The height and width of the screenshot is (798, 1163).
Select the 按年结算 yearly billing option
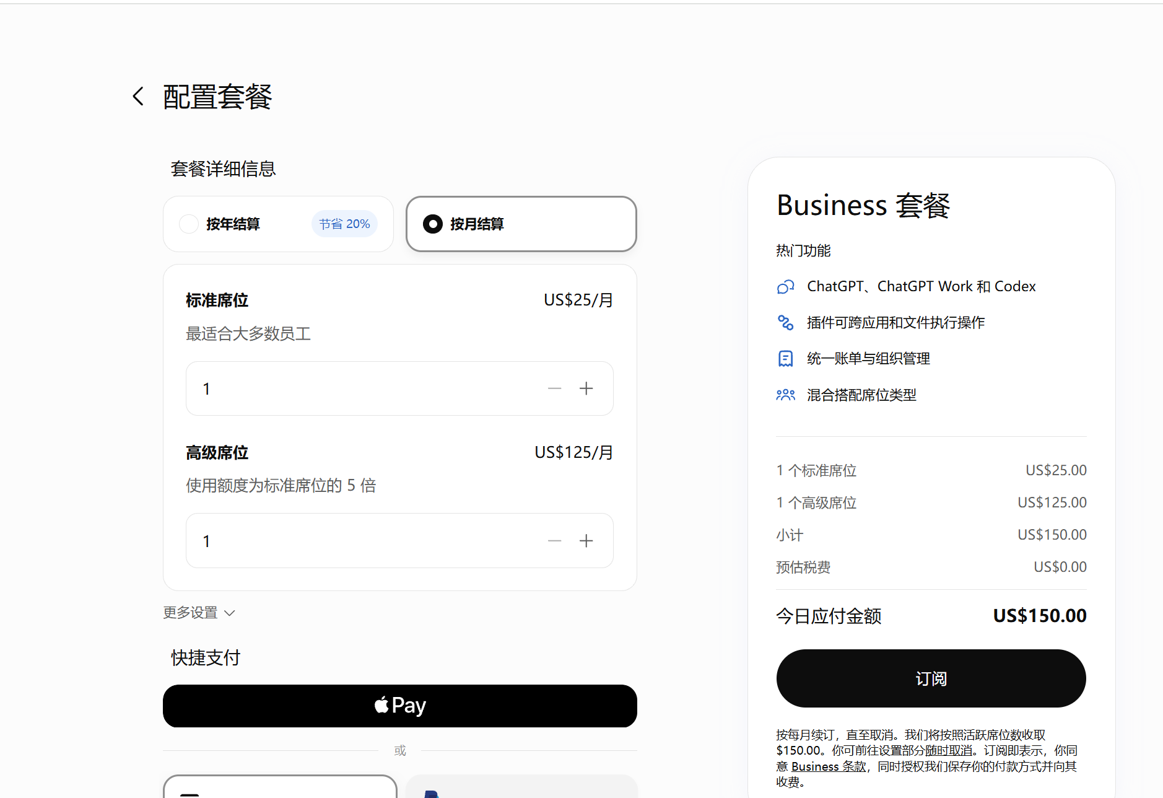[278, 224]
